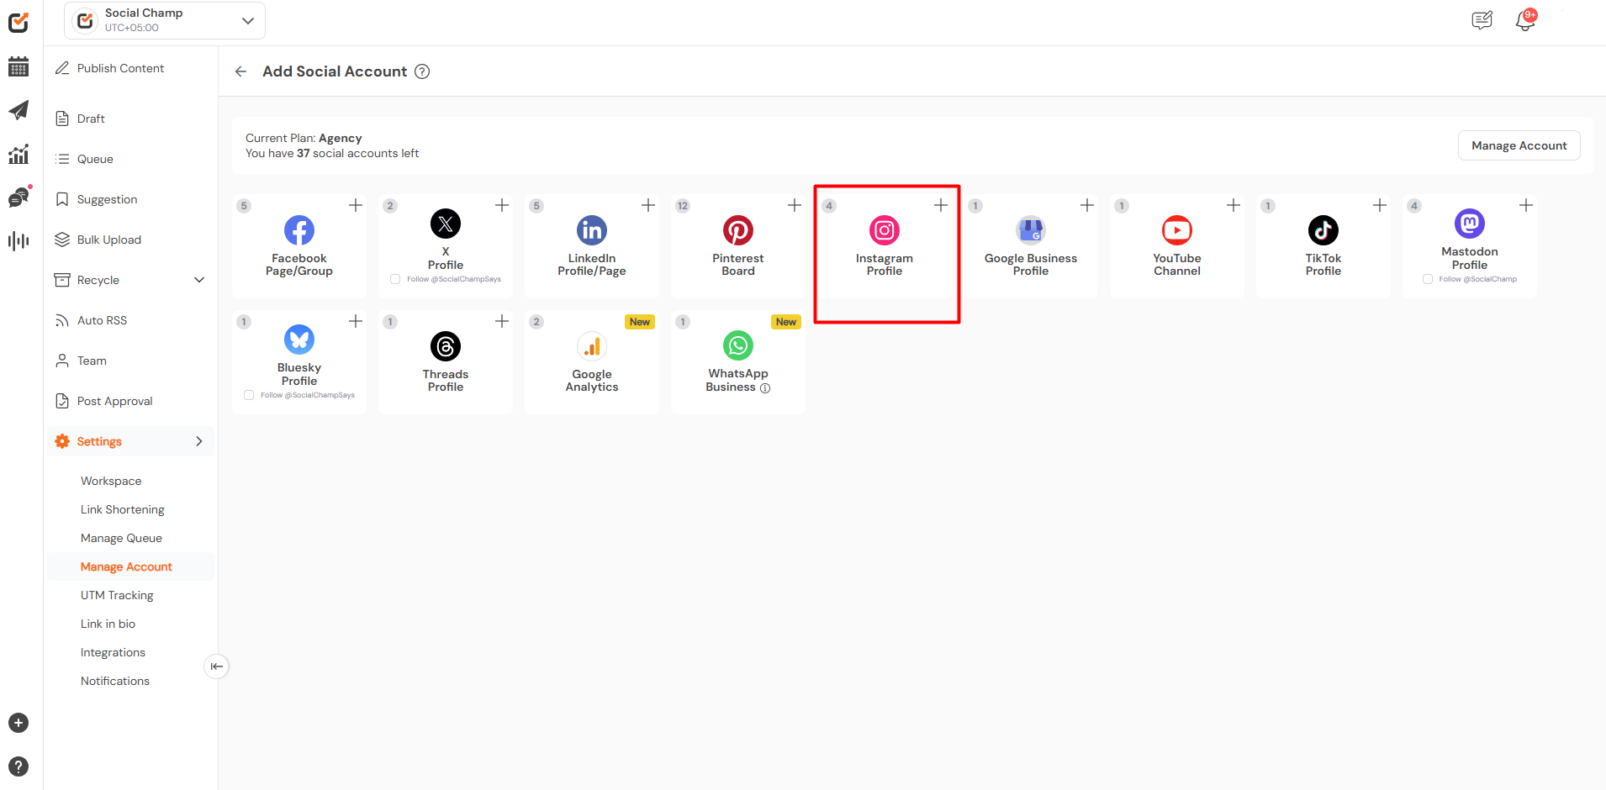Viewport: 1606px width, 790px height.
Task: Click the LinkedIn logo icon
Action: click(x=592, y=230)
